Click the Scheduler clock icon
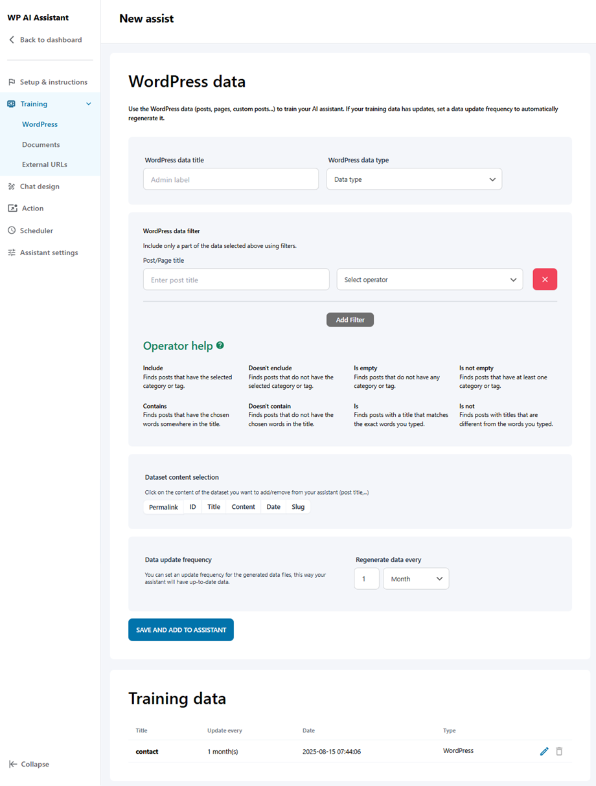Viewport: 596px width, 786px height. pos(12,230)
